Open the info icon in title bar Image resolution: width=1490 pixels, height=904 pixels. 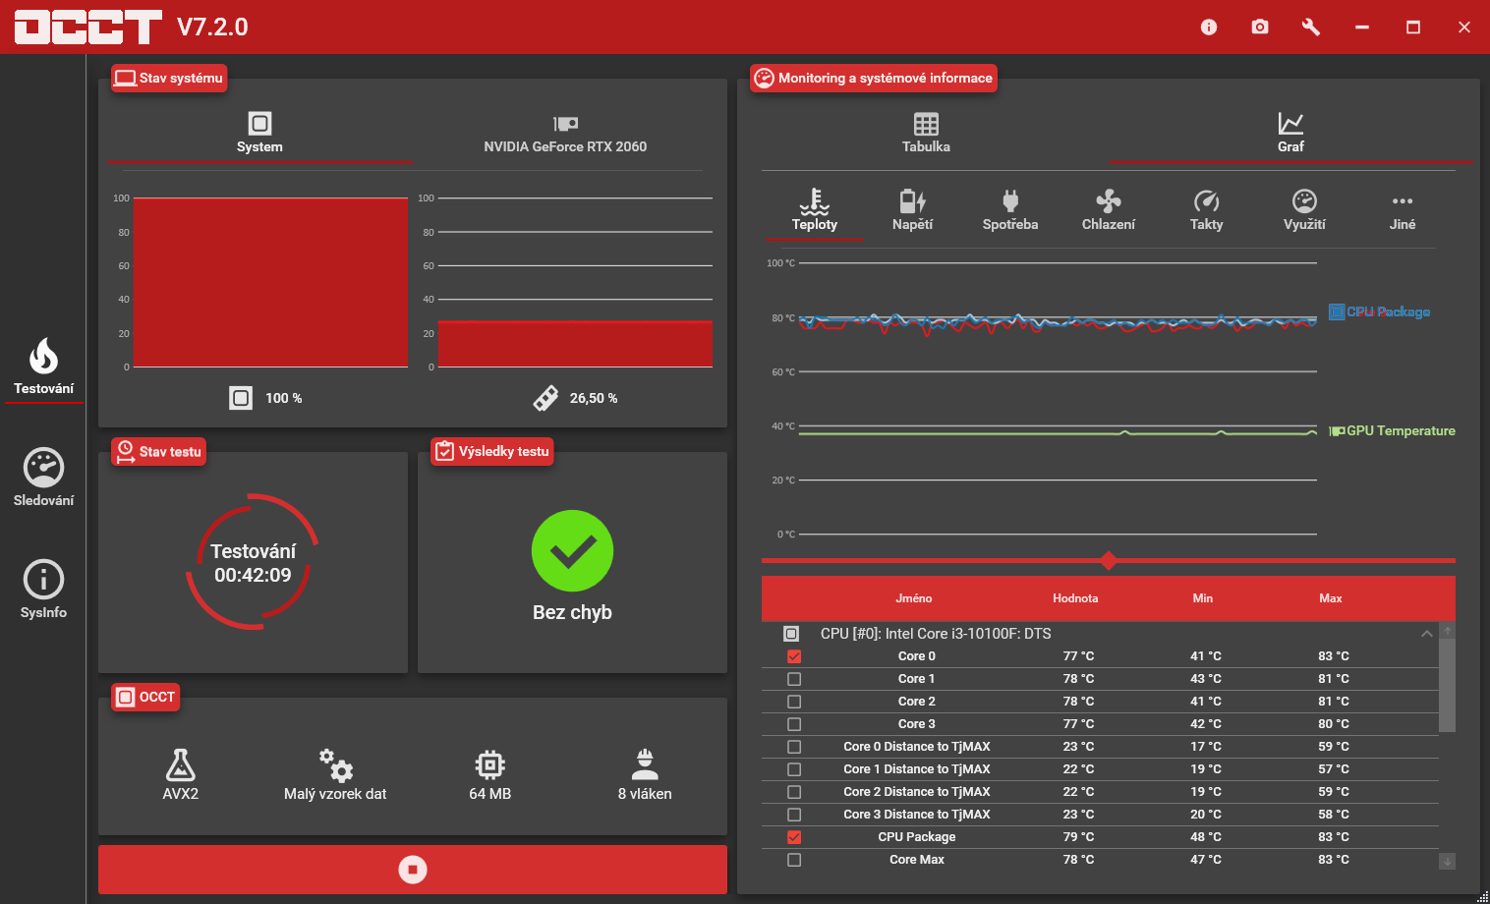(x=1209, y=28)
